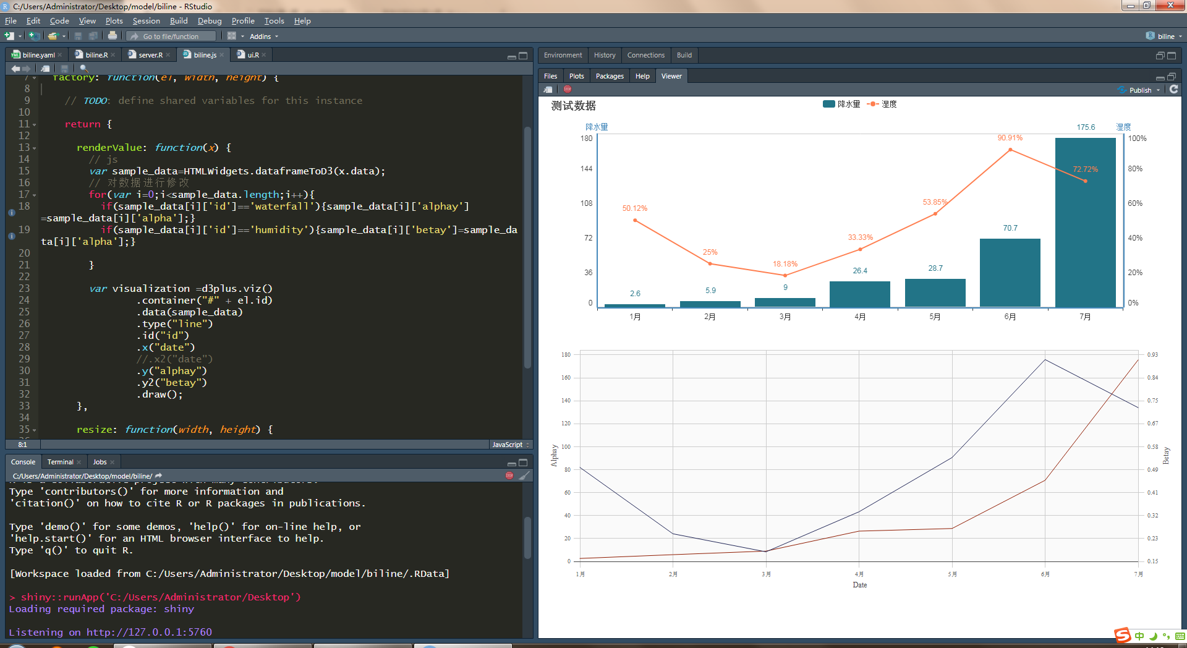This screenshot has height=648, width=1187.
Task: Click the Open File folder icon
Action: coord(53,36)
